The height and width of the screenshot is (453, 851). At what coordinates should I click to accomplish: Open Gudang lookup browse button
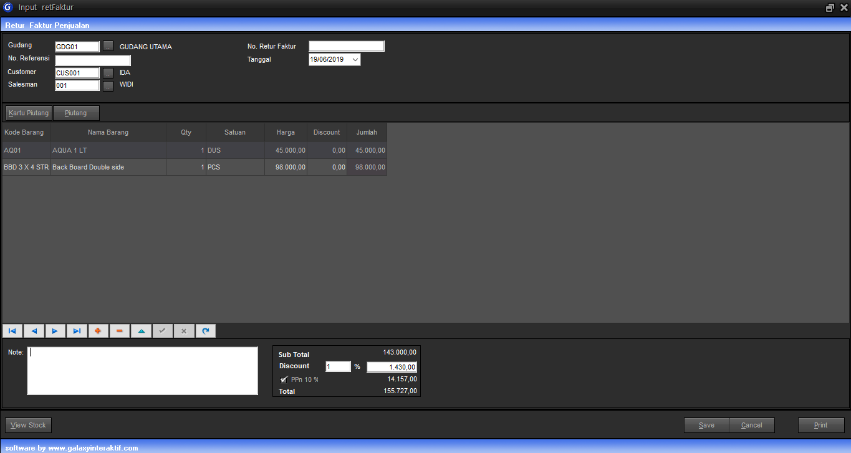point(108,47)
